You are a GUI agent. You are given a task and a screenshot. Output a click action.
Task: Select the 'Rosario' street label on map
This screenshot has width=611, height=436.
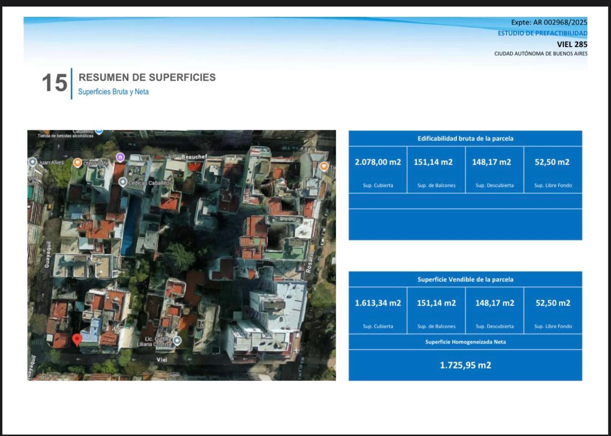pos(309,262)
